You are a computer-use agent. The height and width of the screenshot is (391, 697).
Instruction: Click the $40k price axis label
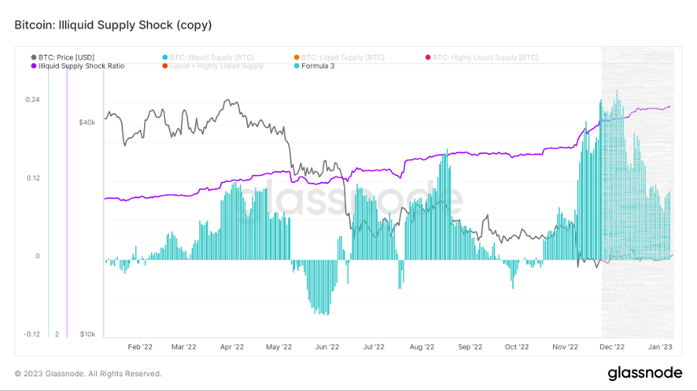87,122
